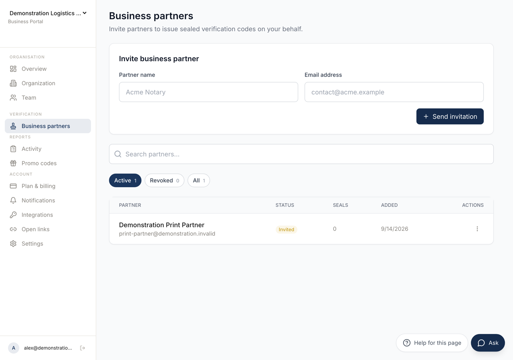Screen dimensions: 513x360
Task: Click the magnifier icon in partner search
Action: click(118, 154)
